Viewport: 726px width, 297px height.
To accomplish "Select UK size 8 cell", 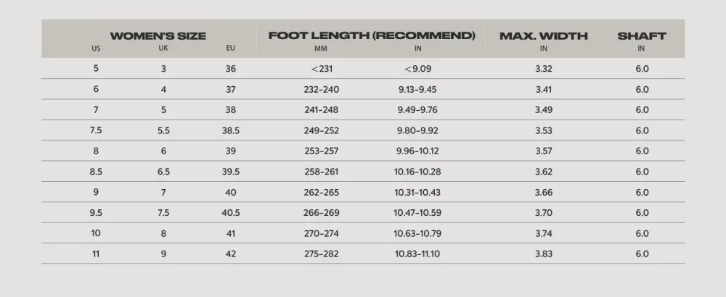I will (163, 233).
